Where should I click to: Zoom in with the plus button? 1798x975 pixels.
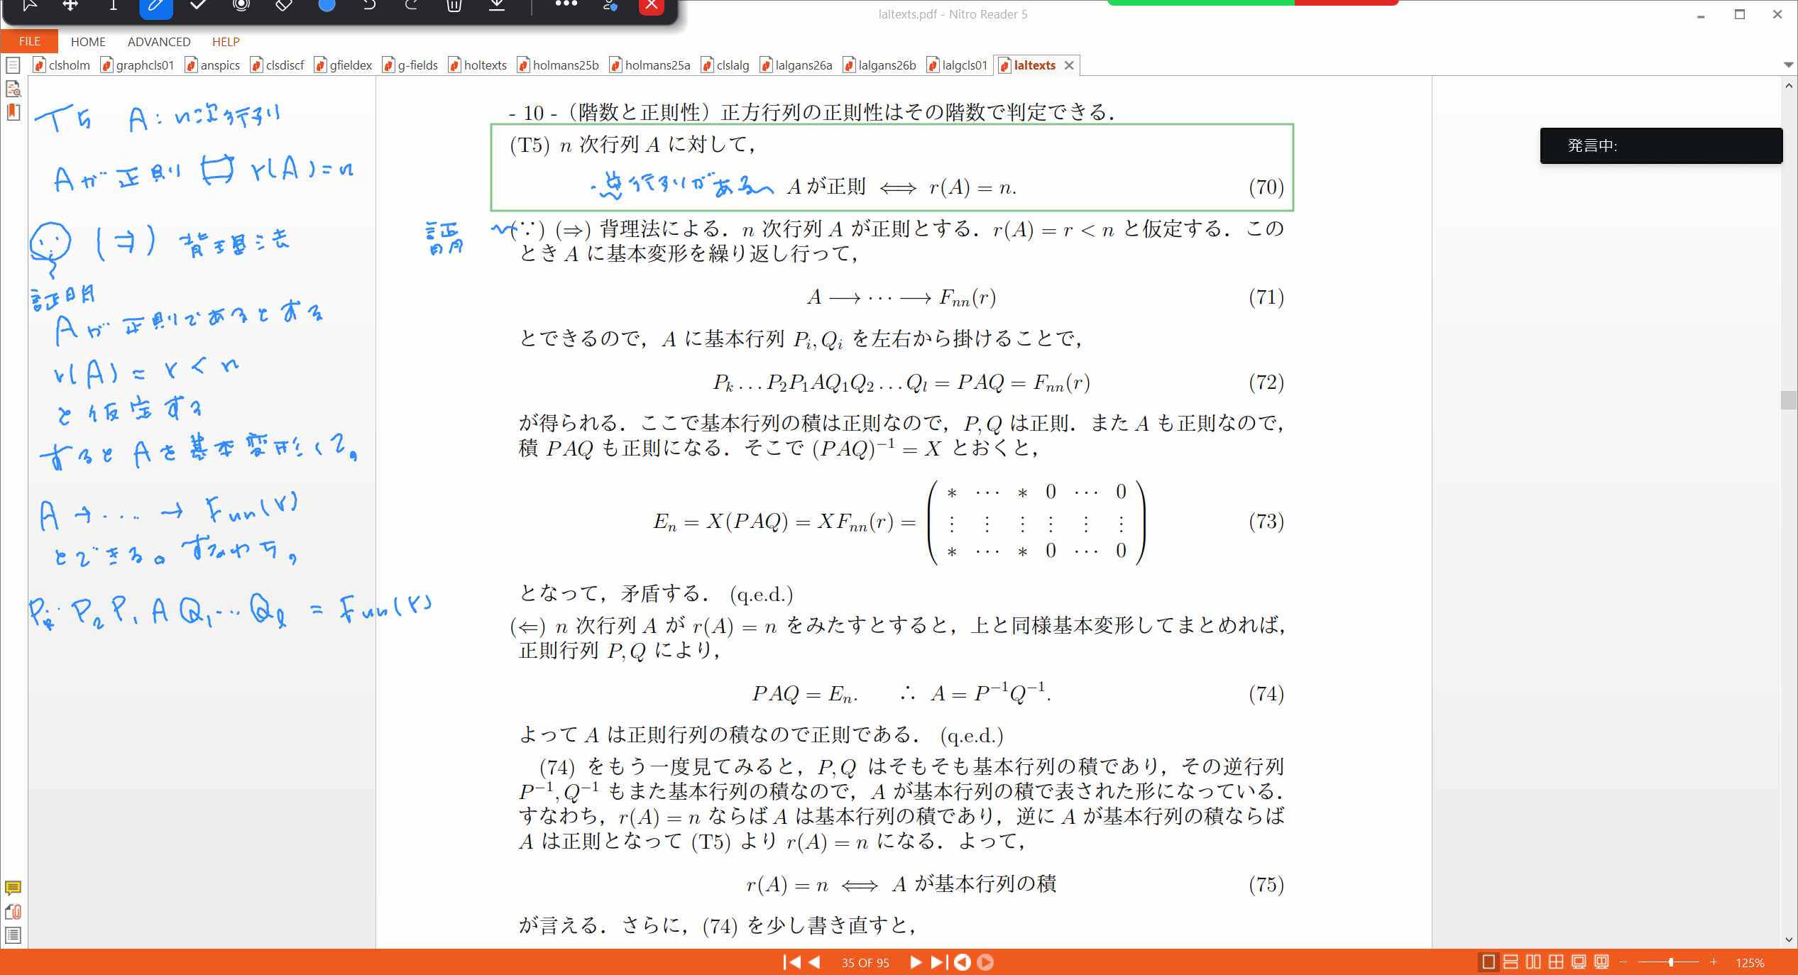click(1714, 962)
